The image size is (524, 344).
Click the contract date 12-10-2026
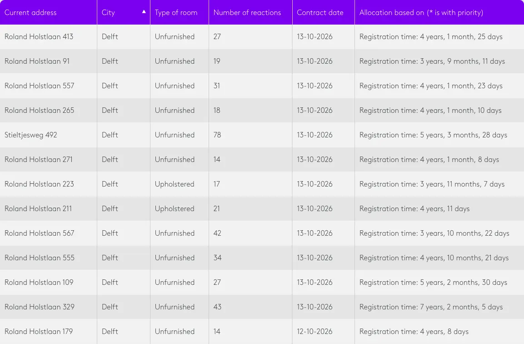click(314, 331)
